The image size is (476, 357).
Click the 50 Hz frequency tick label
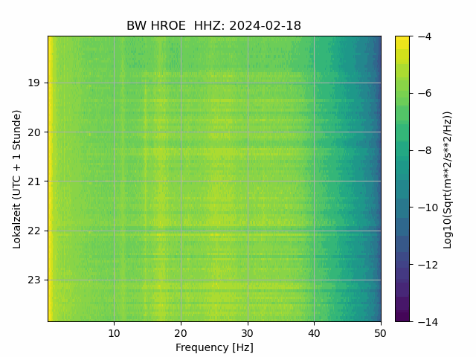[x=380, y=333]
